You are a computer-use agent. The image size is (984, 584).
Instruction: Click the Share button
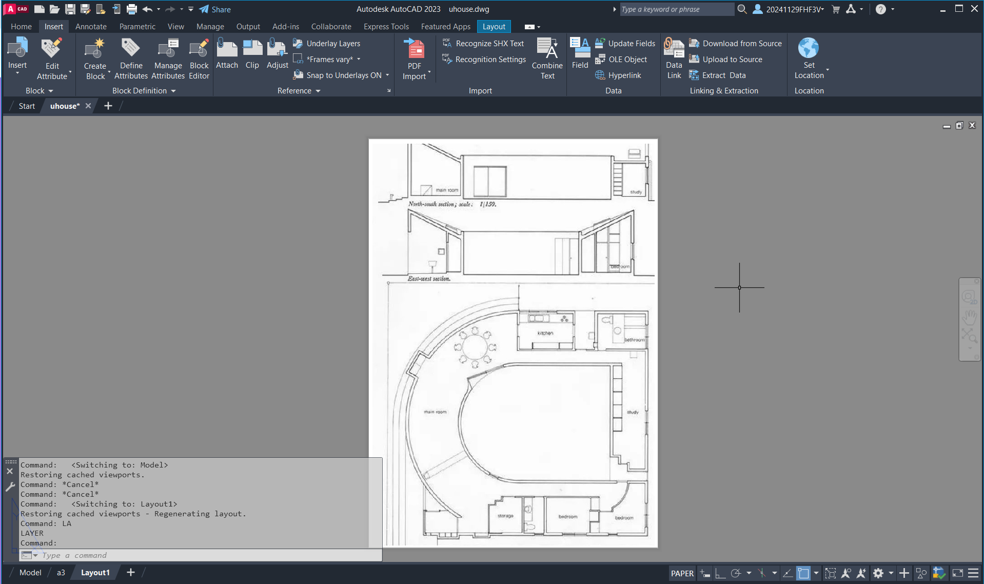215,9
